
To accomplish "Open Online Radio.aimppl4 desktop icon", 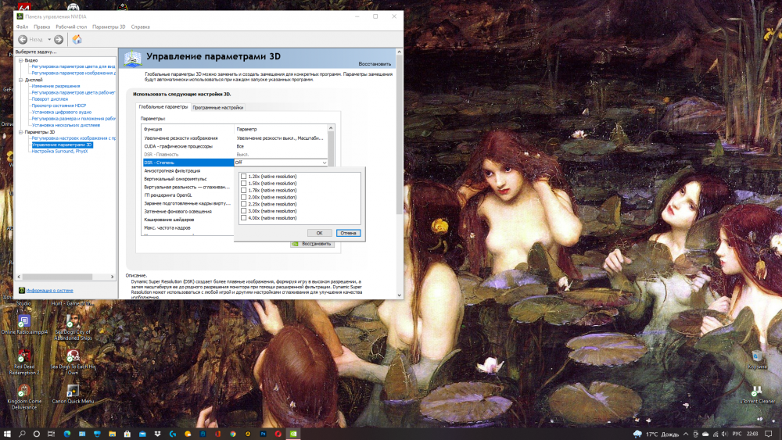I will [24, 324].
